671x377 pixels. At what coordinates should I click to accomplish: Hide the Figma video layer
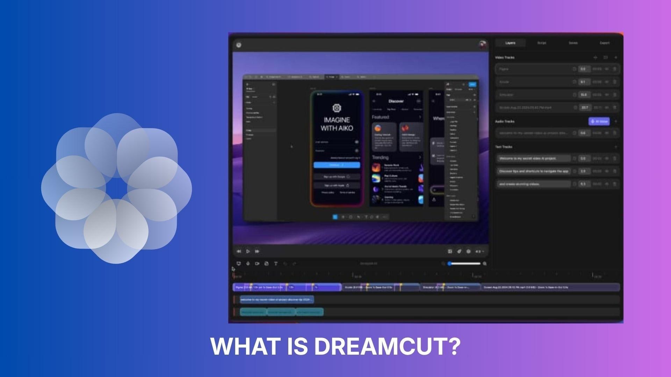[607, 69]
